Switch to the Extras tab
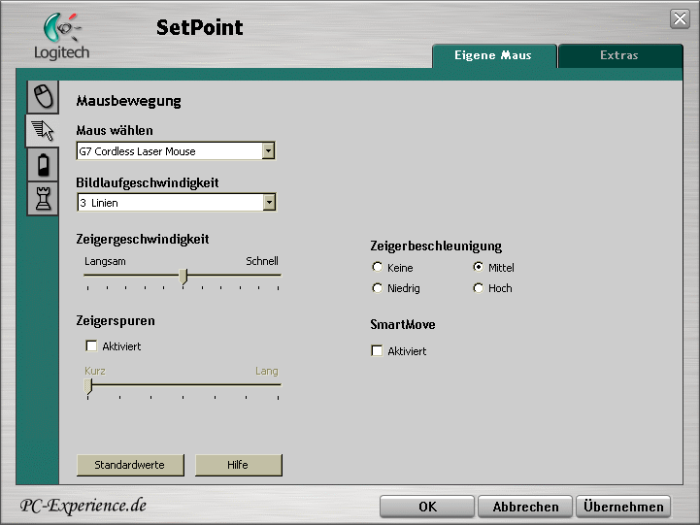Viewport: 700px width, 525px height. click(620, 55)
